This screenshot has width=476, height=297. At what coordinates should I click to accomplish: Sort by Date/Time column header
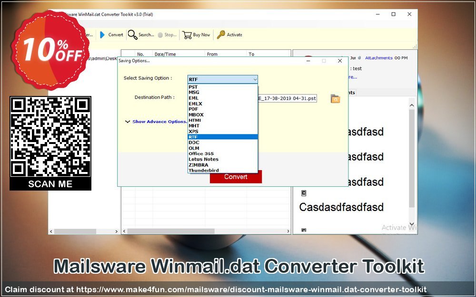click(178, 54)
